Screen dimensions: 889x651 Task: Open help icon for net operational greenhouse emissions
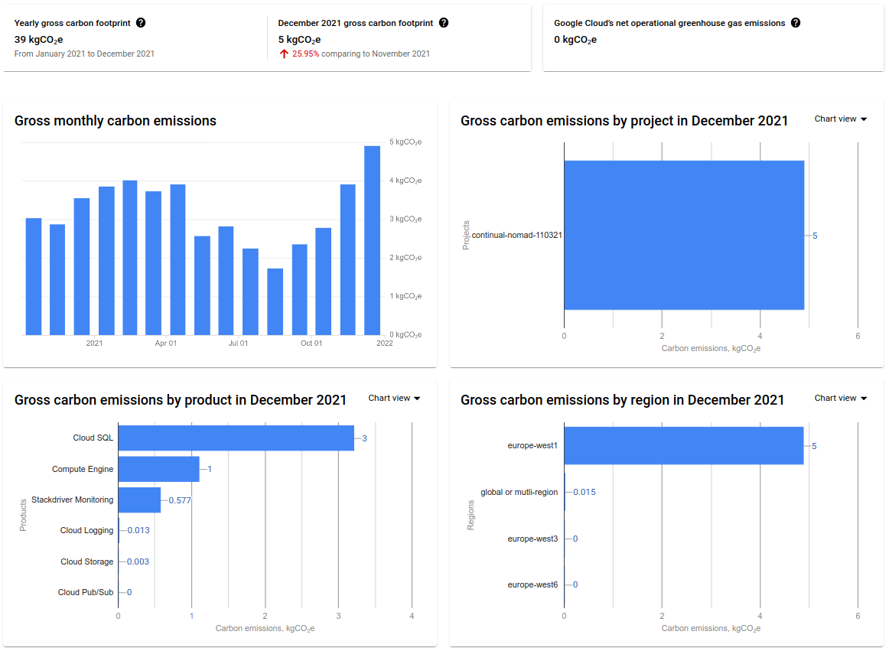point(796,23)
